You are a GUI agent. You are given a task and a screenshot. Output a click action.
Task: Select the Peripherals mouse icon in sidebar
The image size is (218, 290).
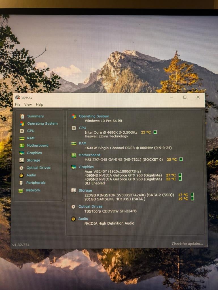pos(21,183)
